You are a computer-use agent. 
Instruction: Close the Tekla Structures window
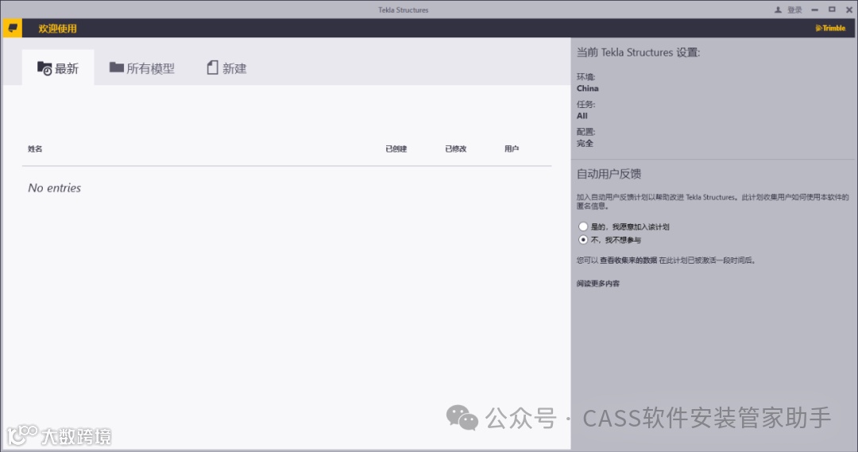coord(849,10)
